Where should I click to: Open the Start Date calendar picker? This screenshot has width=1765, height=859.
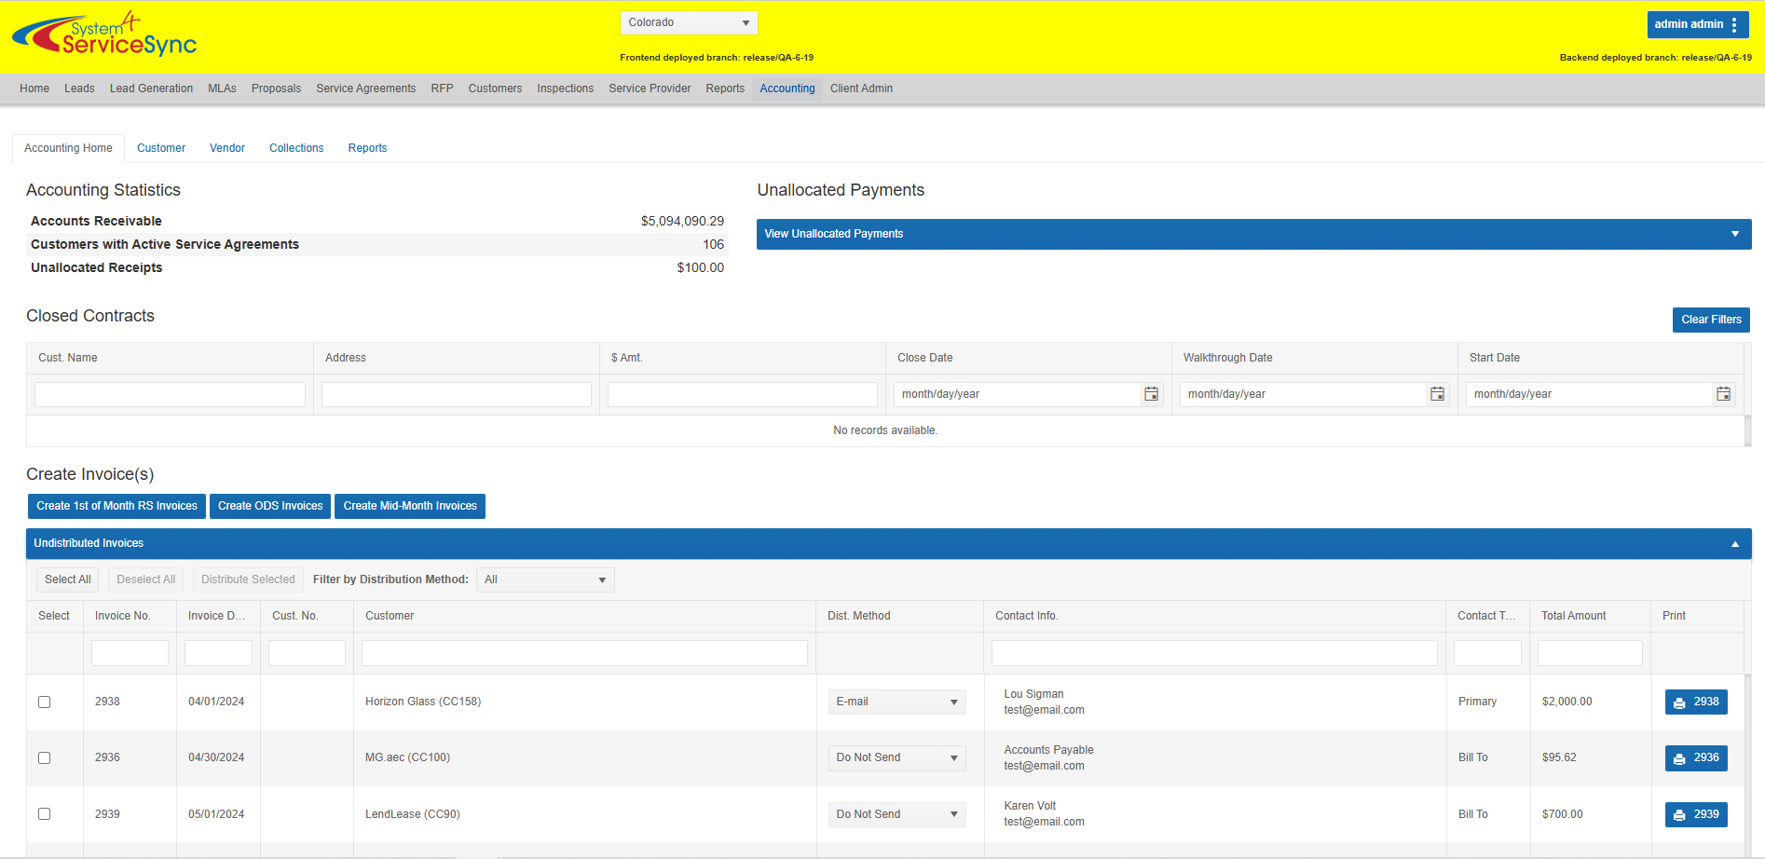tap(1723, 394)
